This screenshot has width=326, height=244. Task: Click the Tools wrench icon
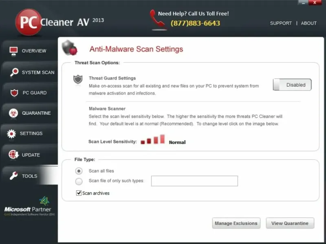point(14,176)
